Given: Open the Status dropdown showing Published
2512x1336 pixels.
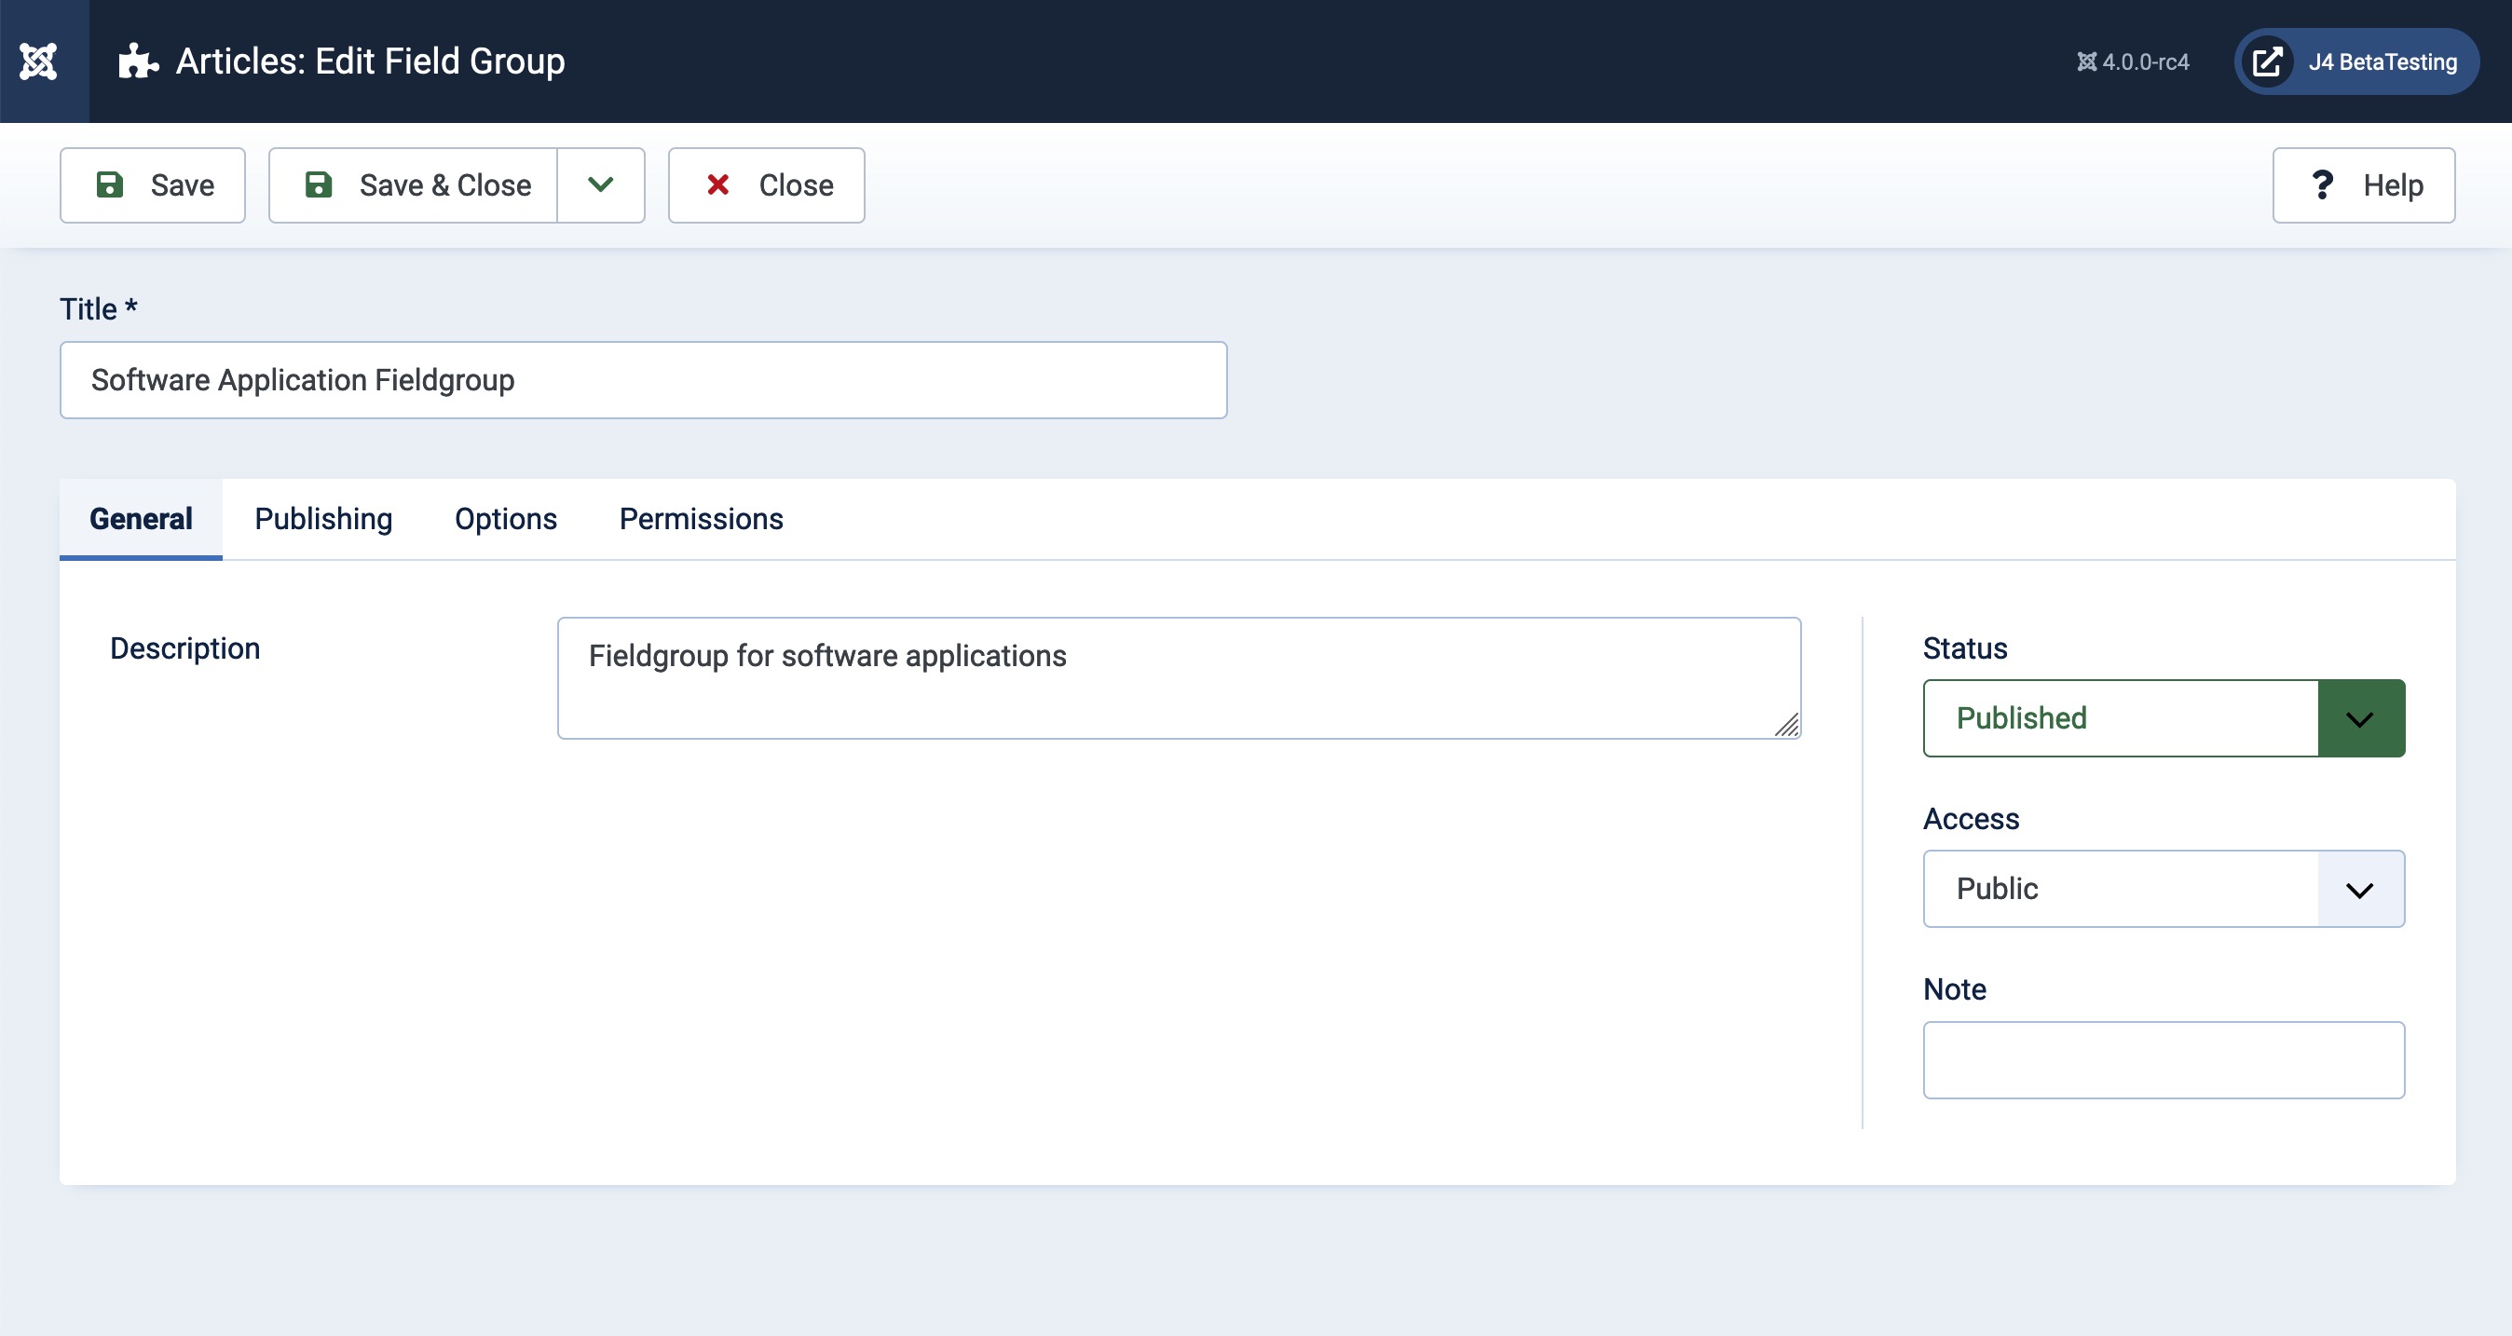Looking at the screenshot, I should tap(2163, 718).
